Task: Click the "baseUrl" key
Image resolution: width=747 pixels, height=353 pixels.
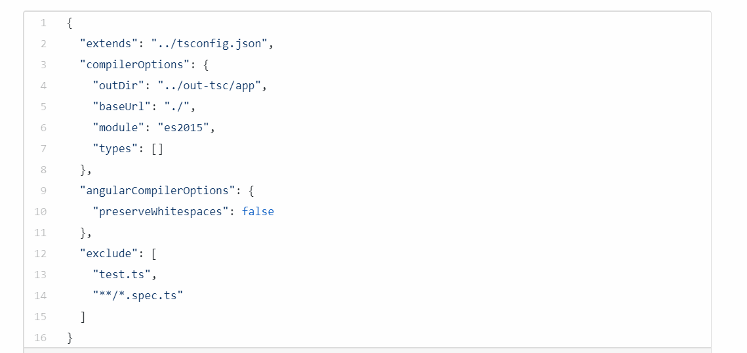Action: coord(122,107)
